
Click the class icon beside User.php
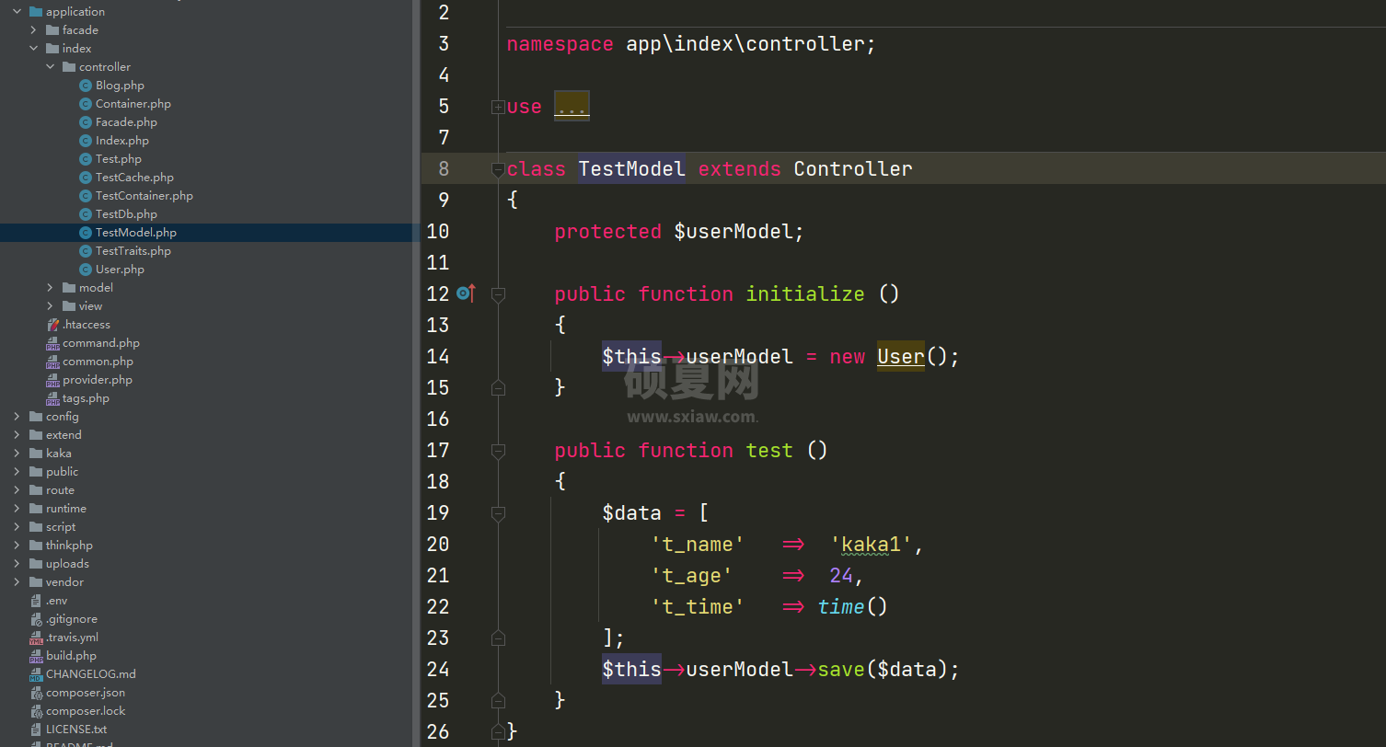[86, 270]
